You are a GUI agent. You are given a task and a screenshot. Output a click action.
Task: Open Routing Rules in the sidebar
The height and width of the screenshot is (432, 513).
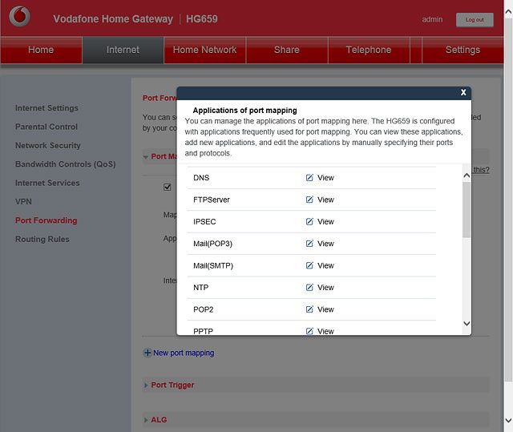click(42, 239)
